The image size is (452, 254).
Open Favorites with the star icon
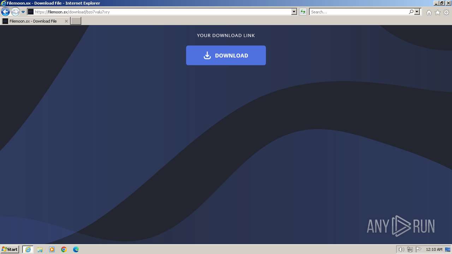438,12
